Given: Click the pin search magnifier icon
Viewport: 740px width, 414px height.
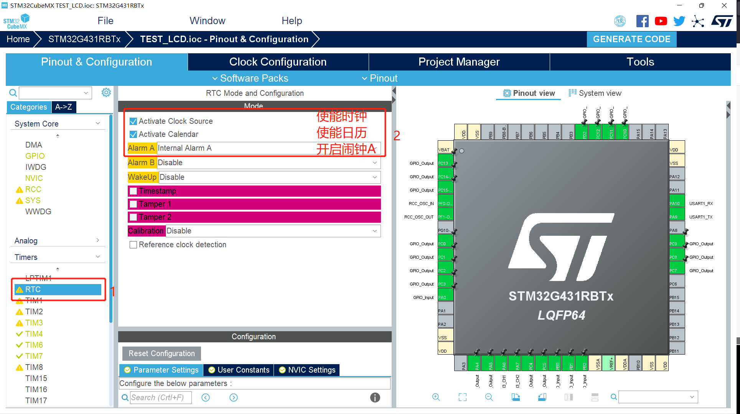Looking at the screenshot, I should 614,397.
